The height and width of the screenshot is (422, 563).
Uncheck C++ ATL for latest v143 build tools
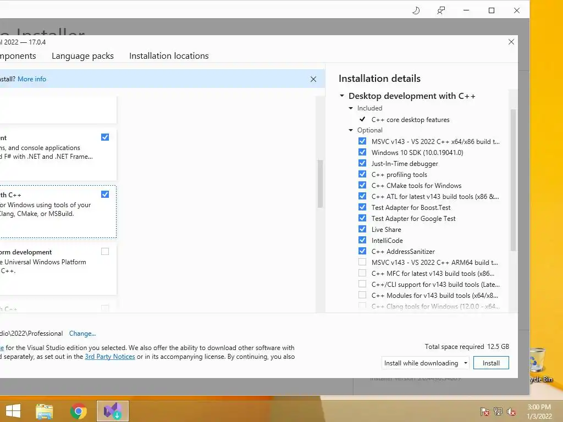pyautogui.click(x=362, y=196)
